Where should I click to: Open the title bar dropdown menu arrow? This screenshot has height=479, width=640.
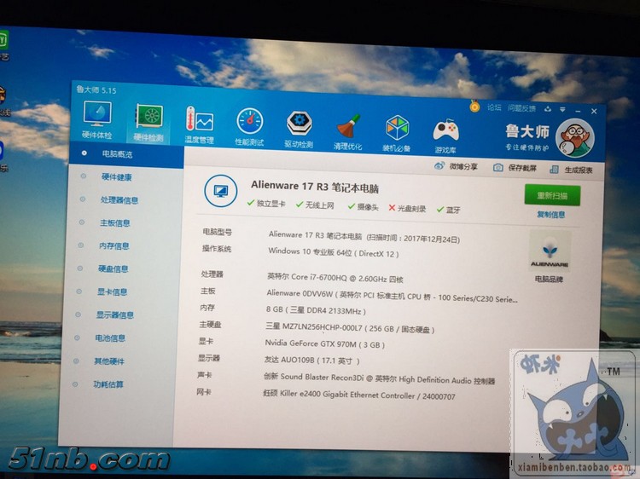(562, 109)
